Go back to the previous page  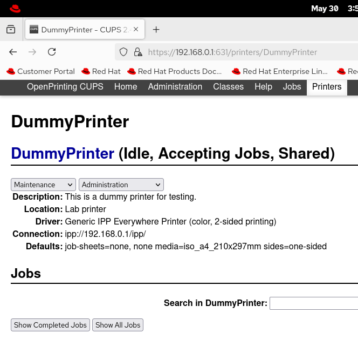pos(13,52)
